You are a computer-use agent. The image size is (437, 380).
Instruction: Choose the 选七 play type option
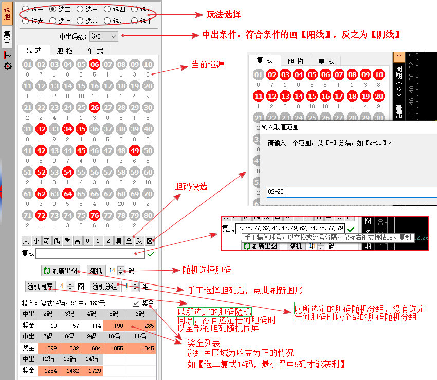click(x=53, y=21)
